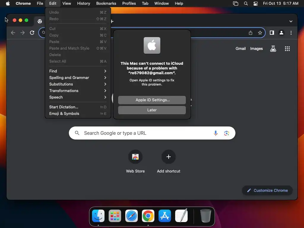The width and height of the screenshot is (304, 228).
Task: Open the tab search dropdown chevron
Action: [x=291, y=21]
